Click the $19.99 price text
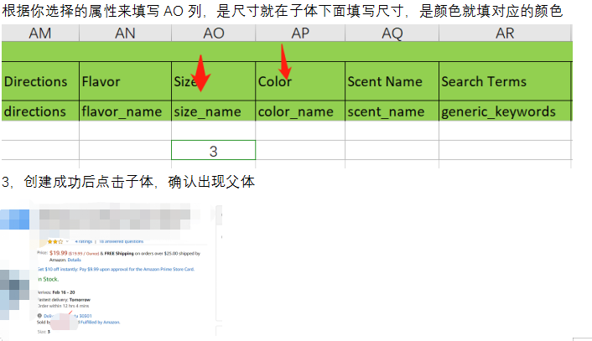The width and height of the screenshot is (592, 341). coord(59,251)
